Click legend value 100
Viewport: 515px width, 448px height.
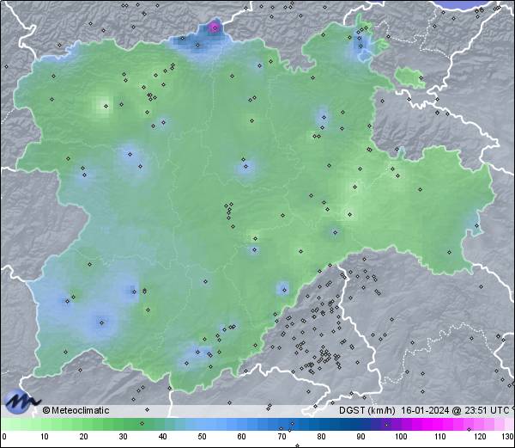pyautogui.click(x=401, y=437)
